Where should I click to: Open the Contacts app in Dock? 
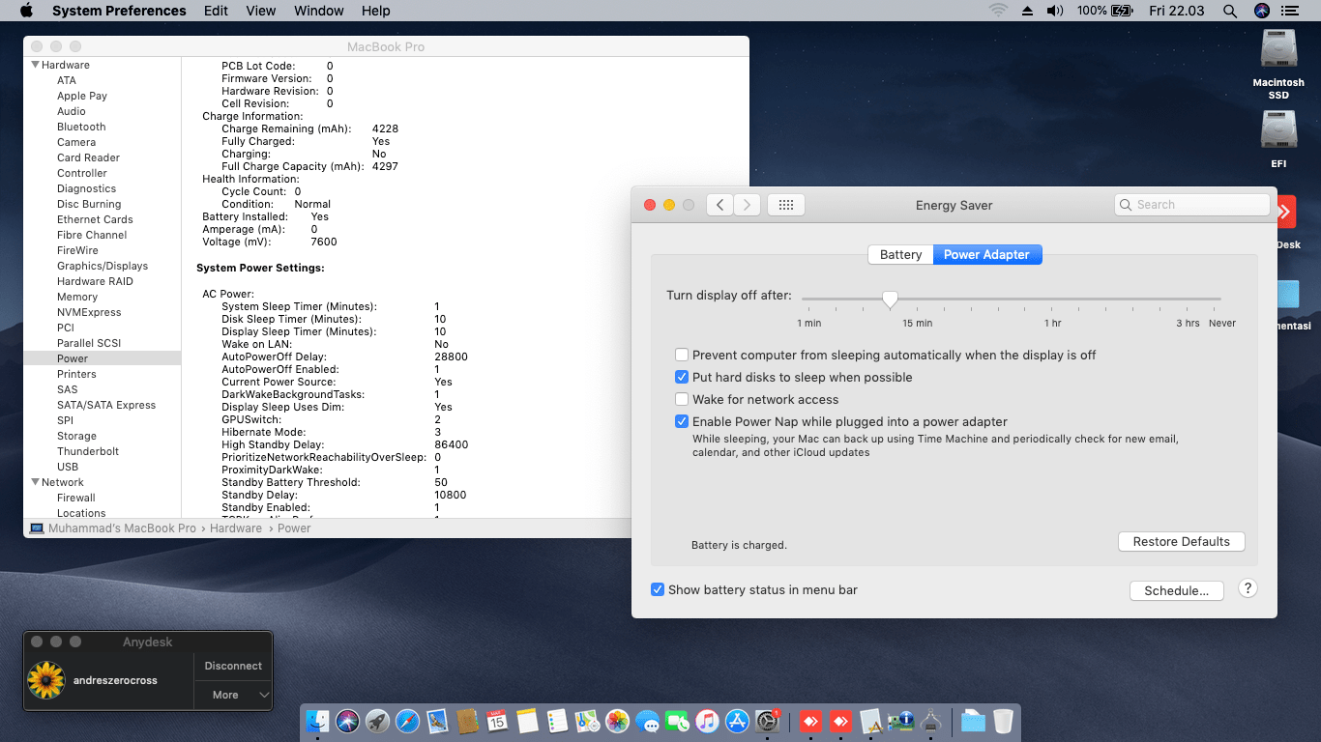tap(467, 721)
